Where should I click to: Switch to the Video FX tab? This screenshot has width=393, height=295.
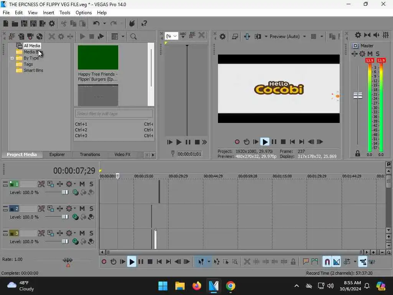coord(122,155)
